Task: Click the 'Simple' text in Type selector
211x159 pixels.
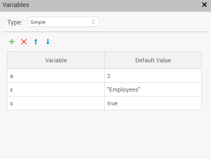Action: tap(38, 22)
